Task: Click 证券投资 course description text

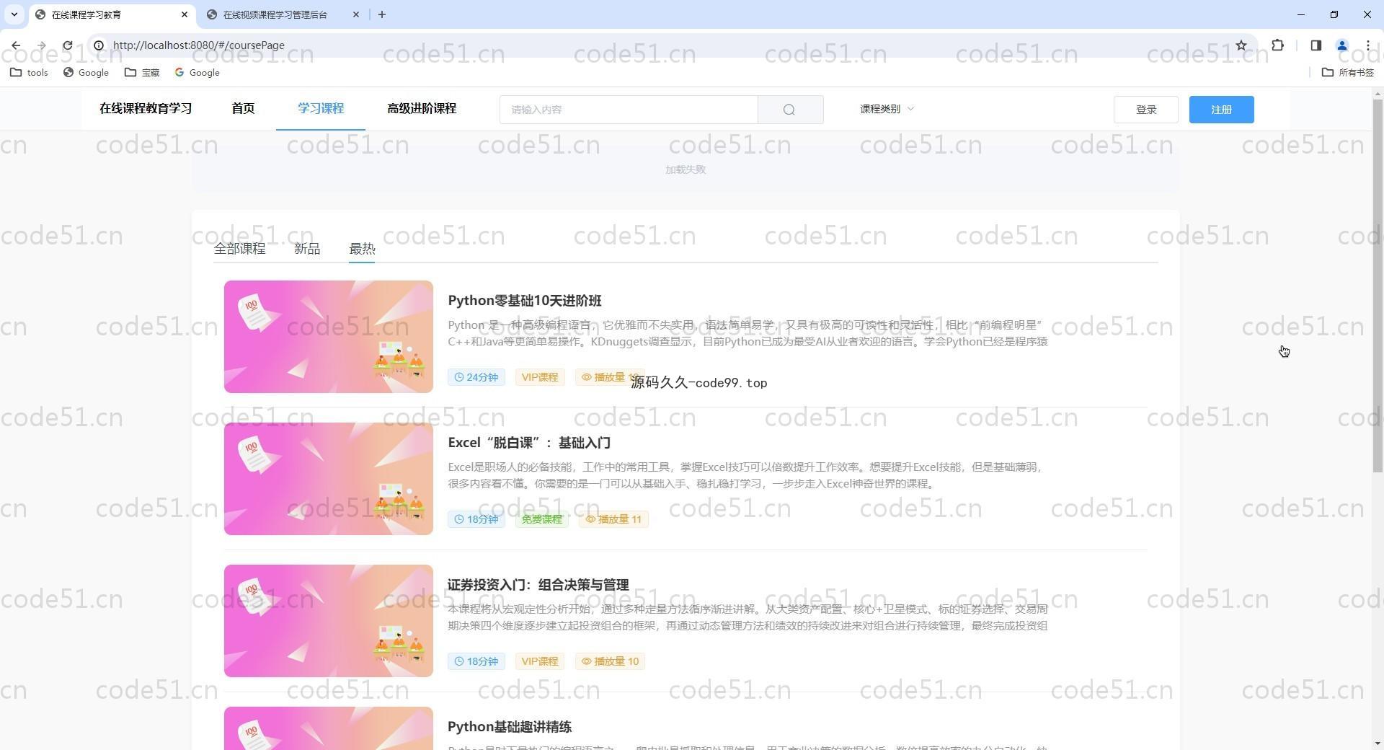Action: point(748,617)
